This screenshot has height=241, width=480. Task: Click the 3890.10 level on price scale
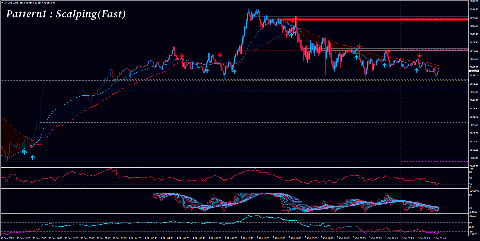click(x=474, y=18)
